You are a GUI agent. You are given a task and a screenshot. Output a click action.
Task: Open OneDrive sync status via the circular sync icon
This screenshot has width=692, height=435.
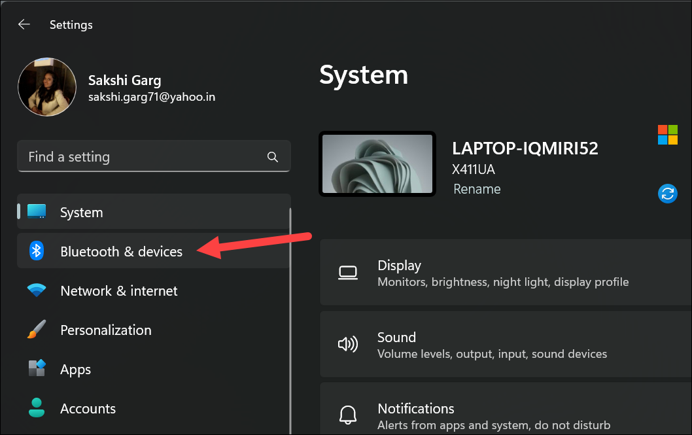pos(668,194)
